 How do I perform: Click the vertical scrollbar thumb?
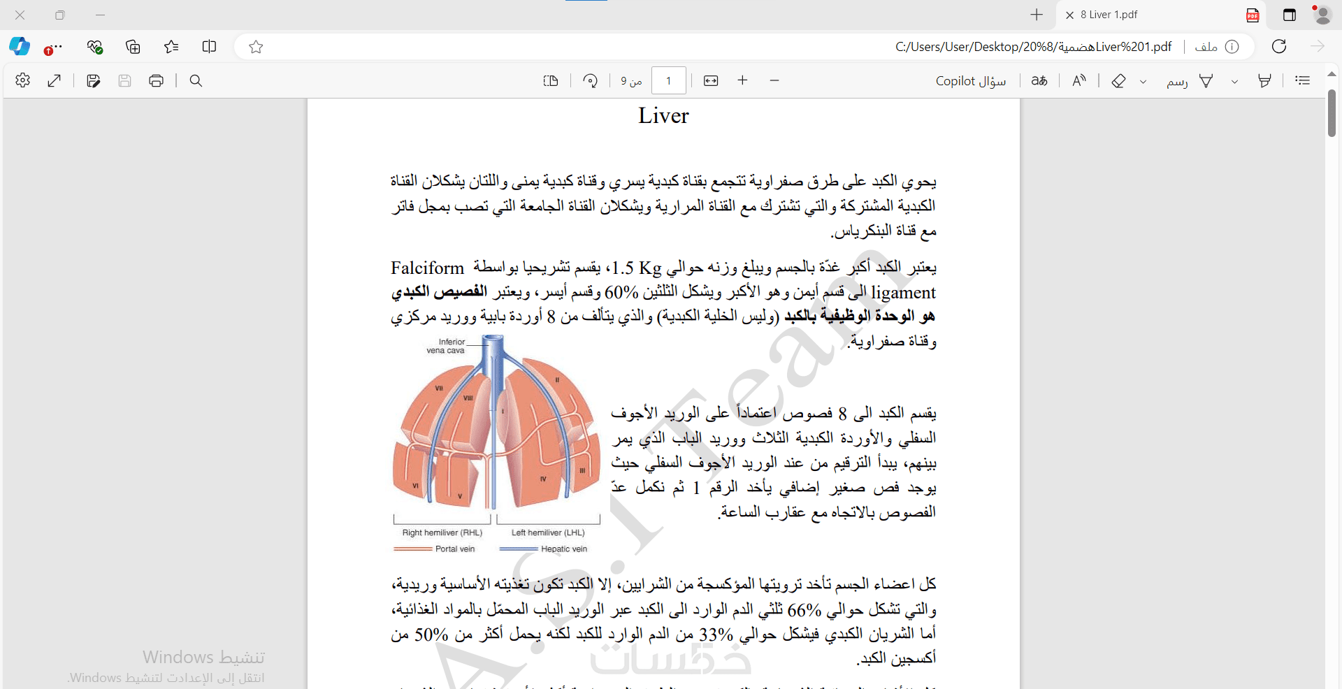pyautogui.click(x=1332, y=113)
